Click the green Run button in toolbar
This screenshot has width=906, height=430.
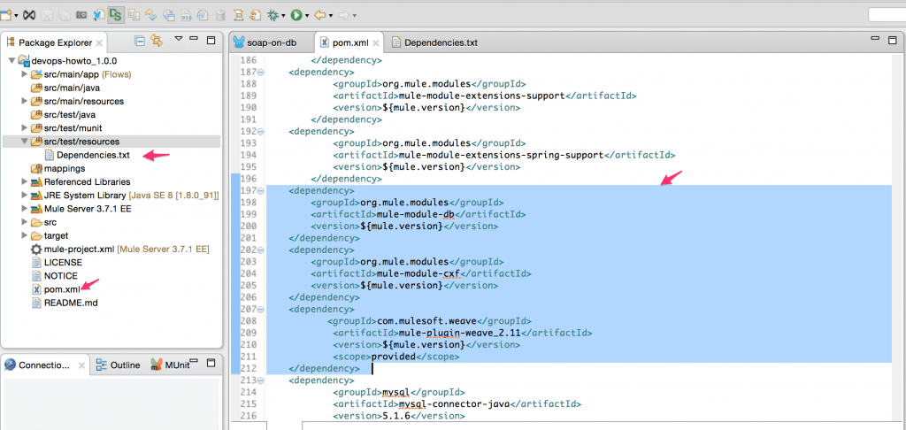pos(296,15)
